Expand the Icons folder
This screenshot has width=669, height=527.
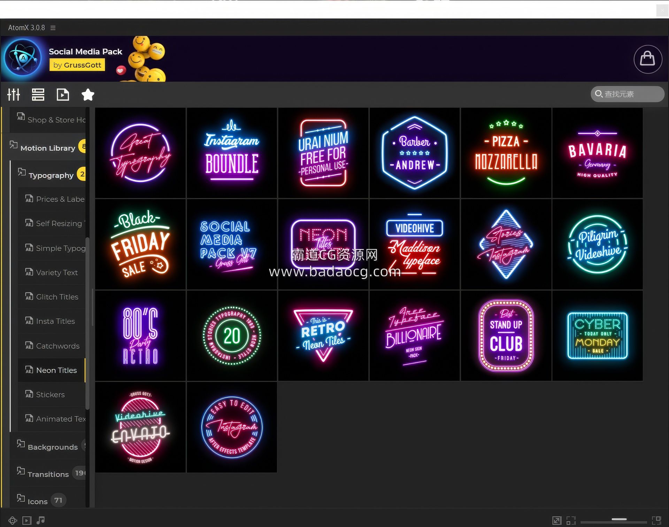[x=48, y=501]
